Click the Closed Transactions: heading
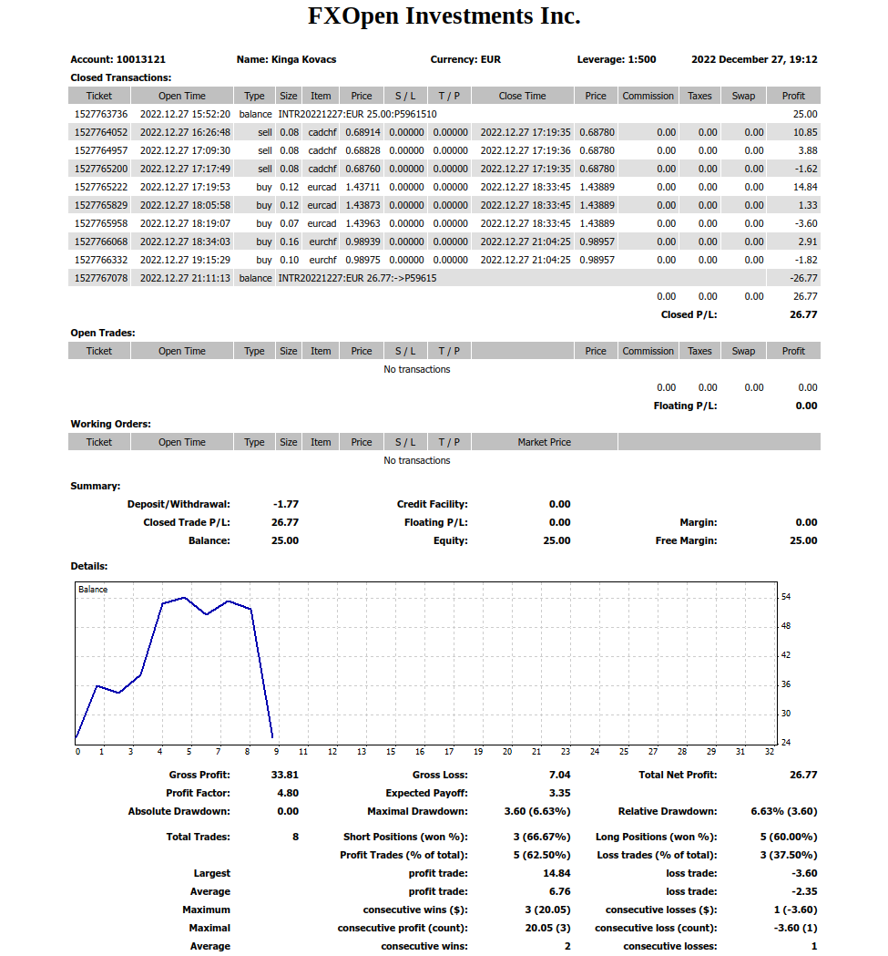Screen dimensions: 888x956 pos(120,78)
